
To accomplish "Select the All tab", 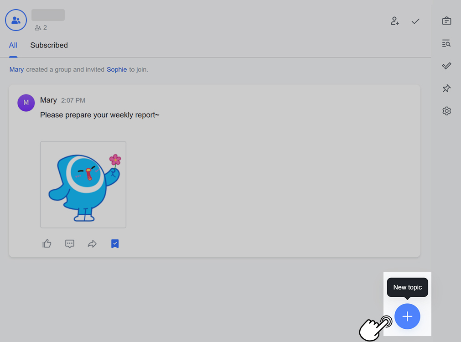I will (13, 45).
